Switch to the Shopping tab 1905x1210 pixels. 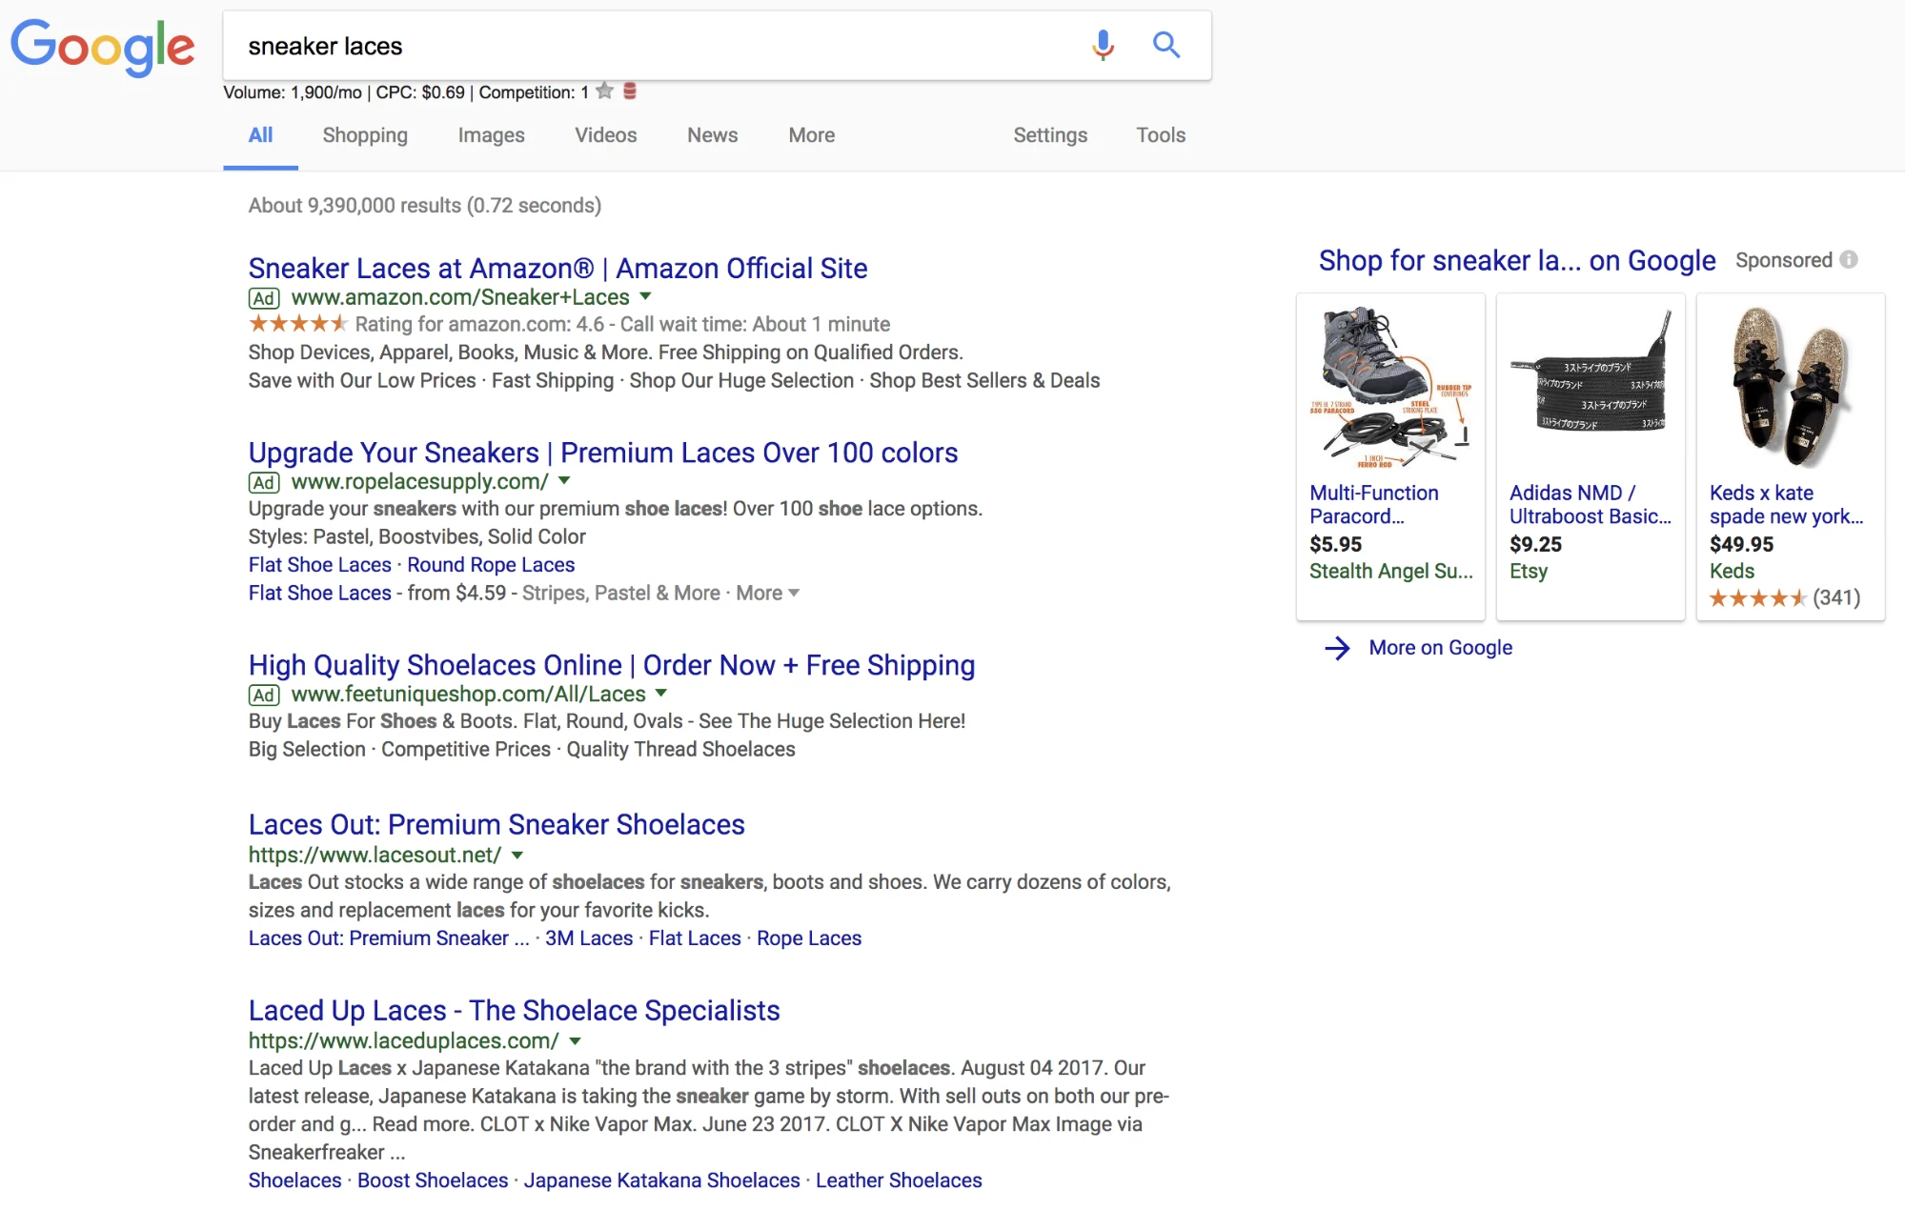pos(365,135)
